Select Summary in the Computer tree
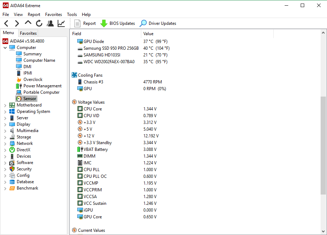Viewport: 327px width, 235px height. coord(32,54)
